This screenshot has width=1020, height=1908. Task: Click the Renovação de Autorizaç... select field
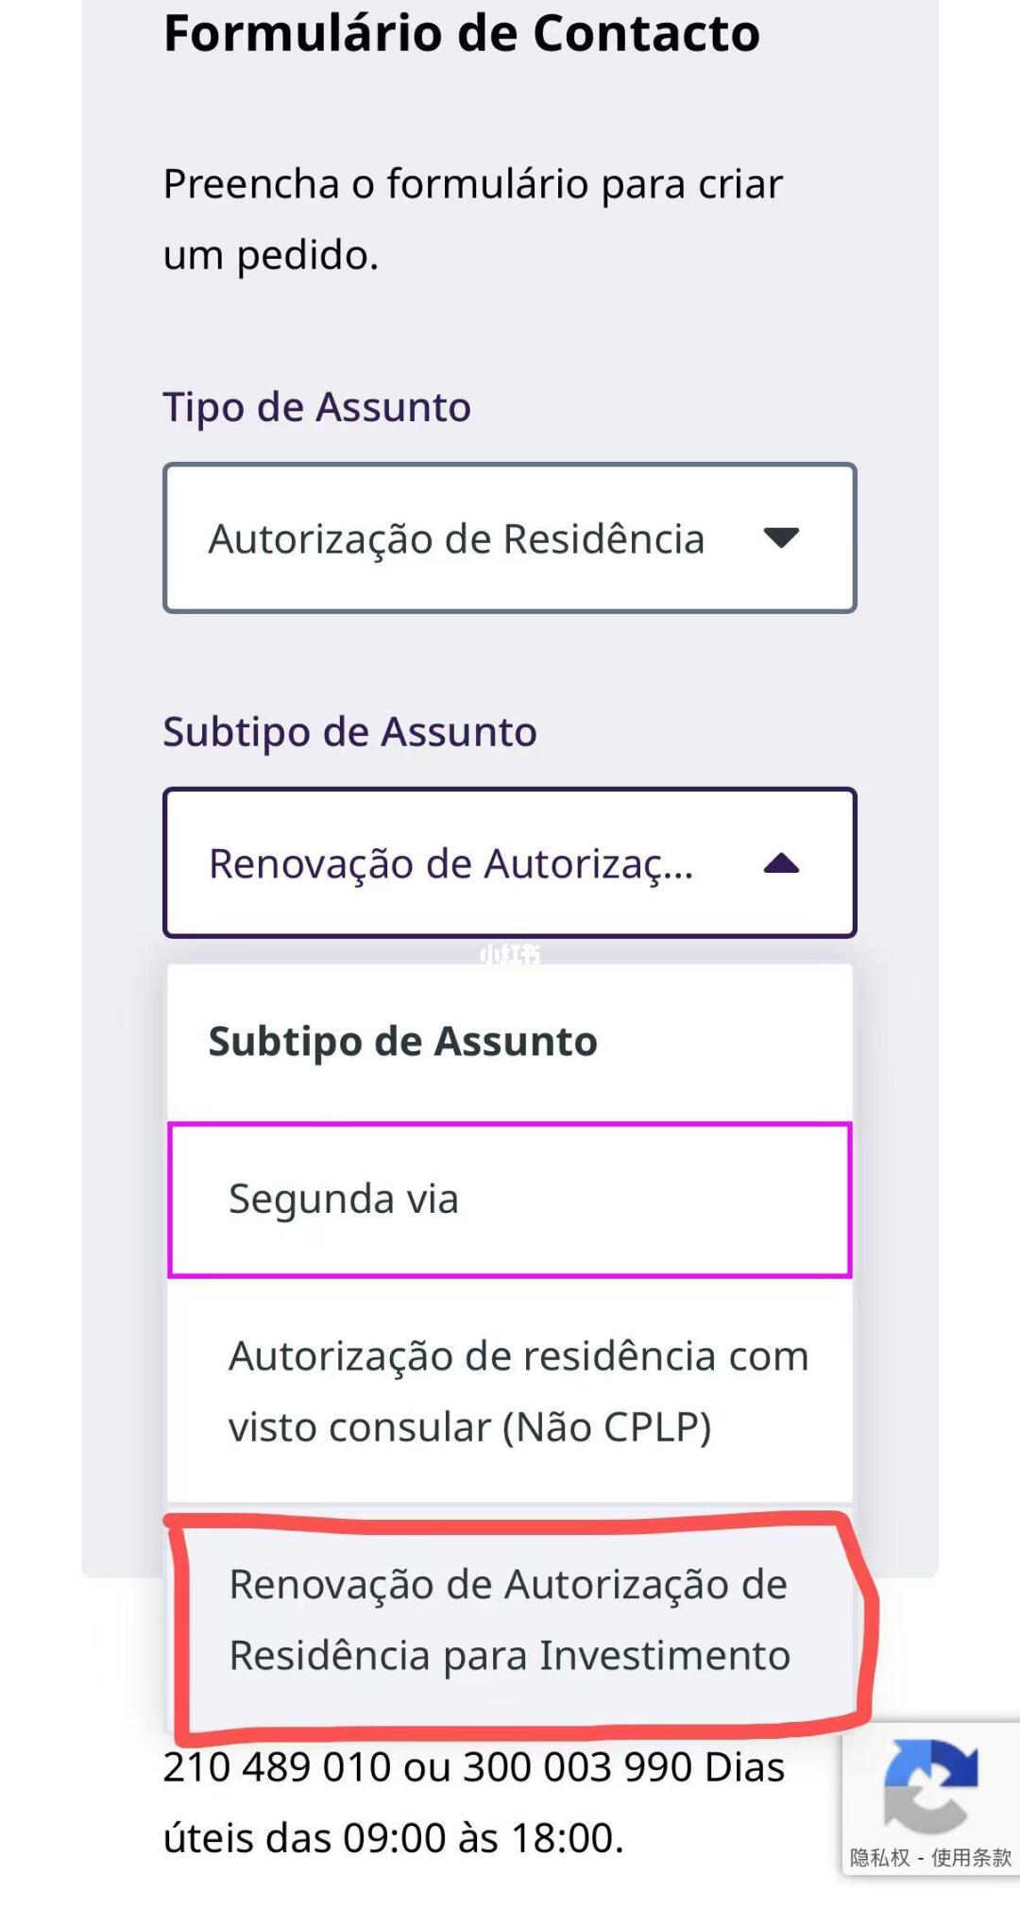pos(510,862)
